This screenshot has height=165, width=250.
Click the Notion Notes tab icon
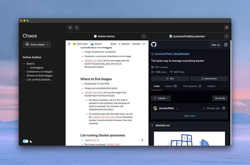95,36
